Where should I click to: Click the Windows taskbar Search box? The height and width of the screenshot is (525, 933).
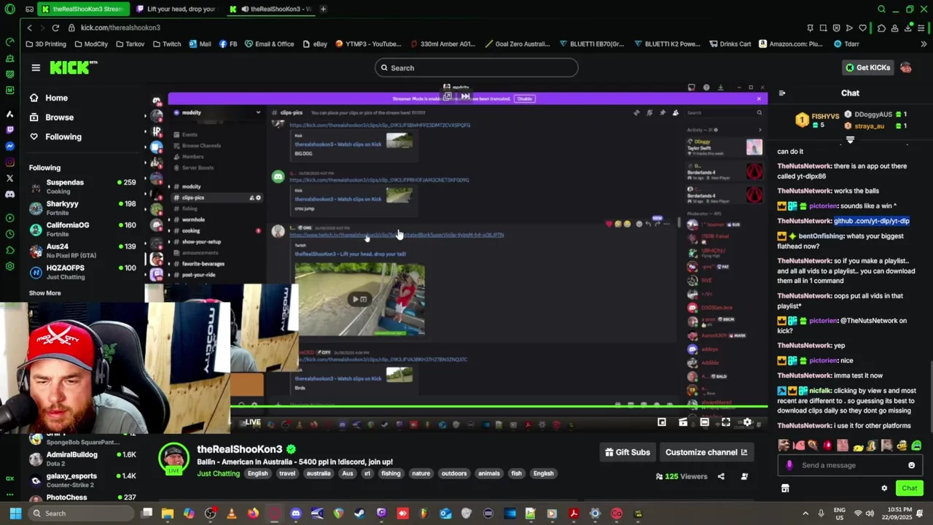click(80, 513)
